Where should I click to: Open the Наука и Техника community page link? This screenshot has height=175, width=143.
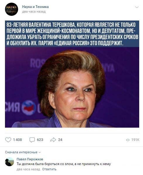[x=35, y=7]
